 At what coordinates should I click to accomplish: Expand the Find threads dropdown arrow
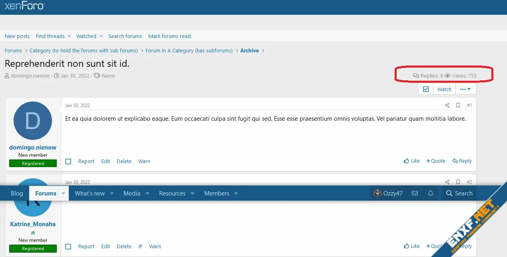coord(69,36)
